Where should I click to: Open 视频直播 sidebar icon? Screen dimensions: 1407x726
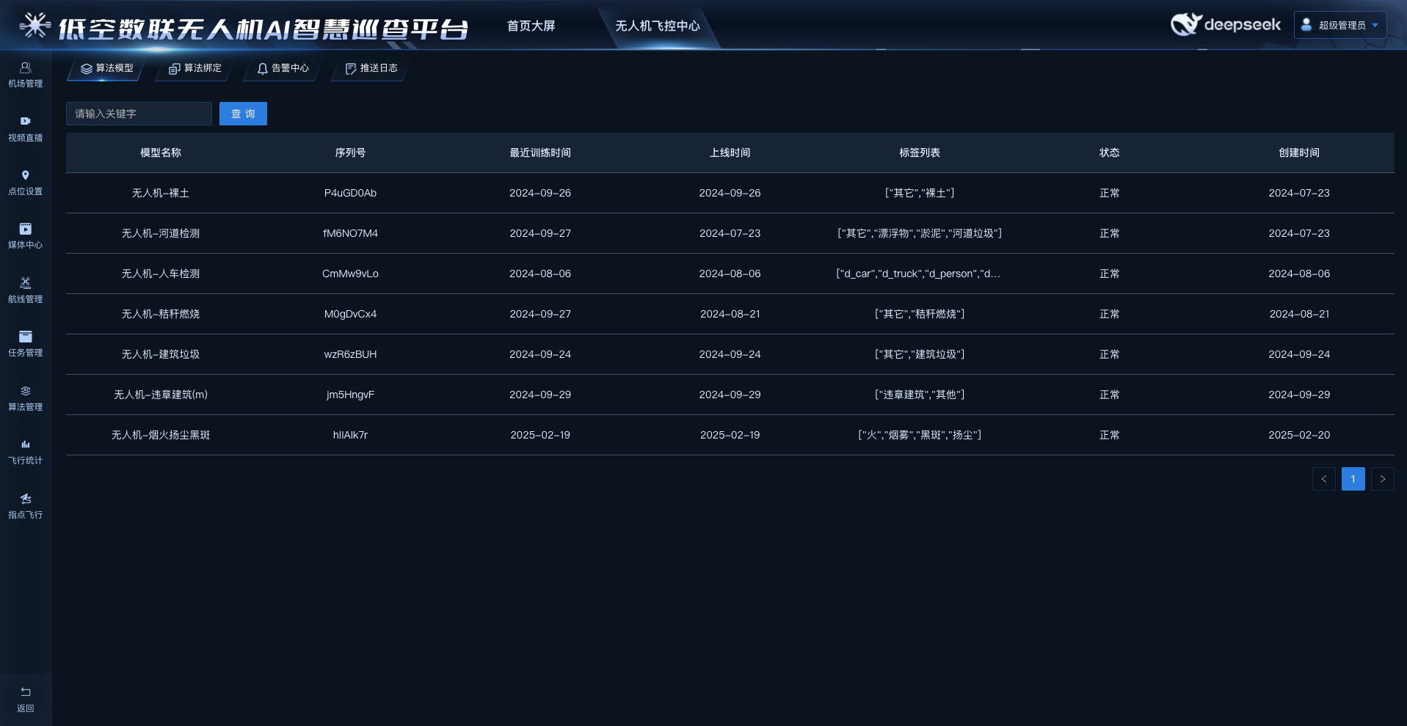[x=26, y=121]
